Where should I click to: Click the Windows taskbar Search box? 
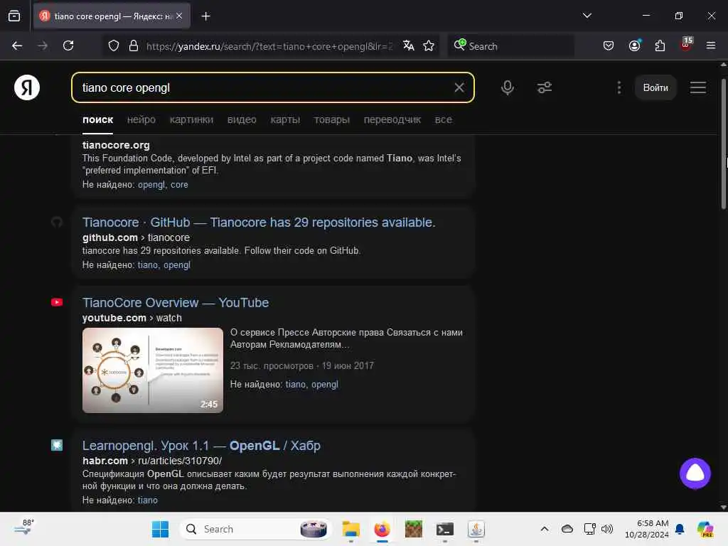tap(255, 529)
